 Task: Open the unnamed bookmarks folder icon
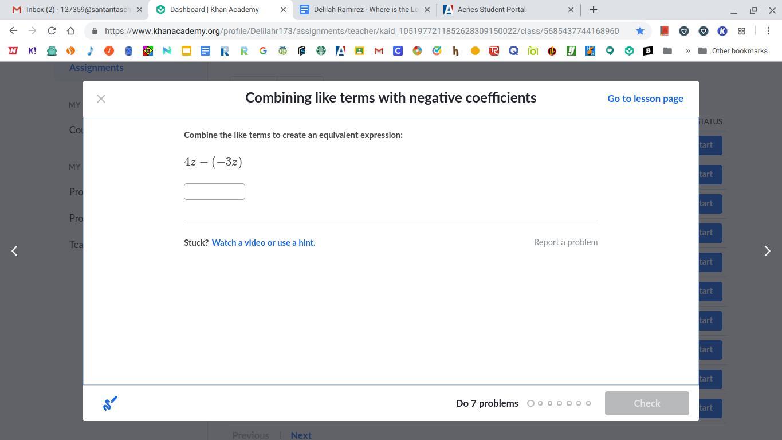click(x=667, y=51)
